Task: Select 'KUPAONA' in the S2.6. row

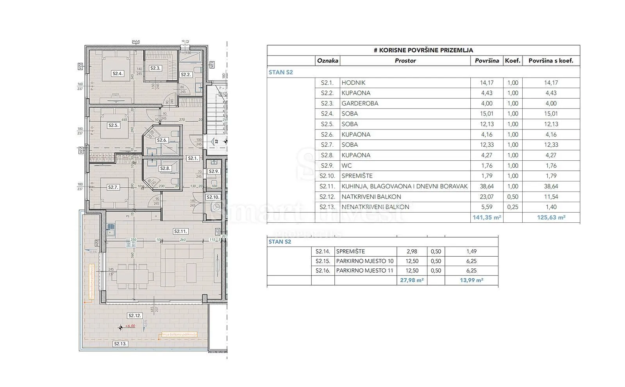Action: point(356,134)
